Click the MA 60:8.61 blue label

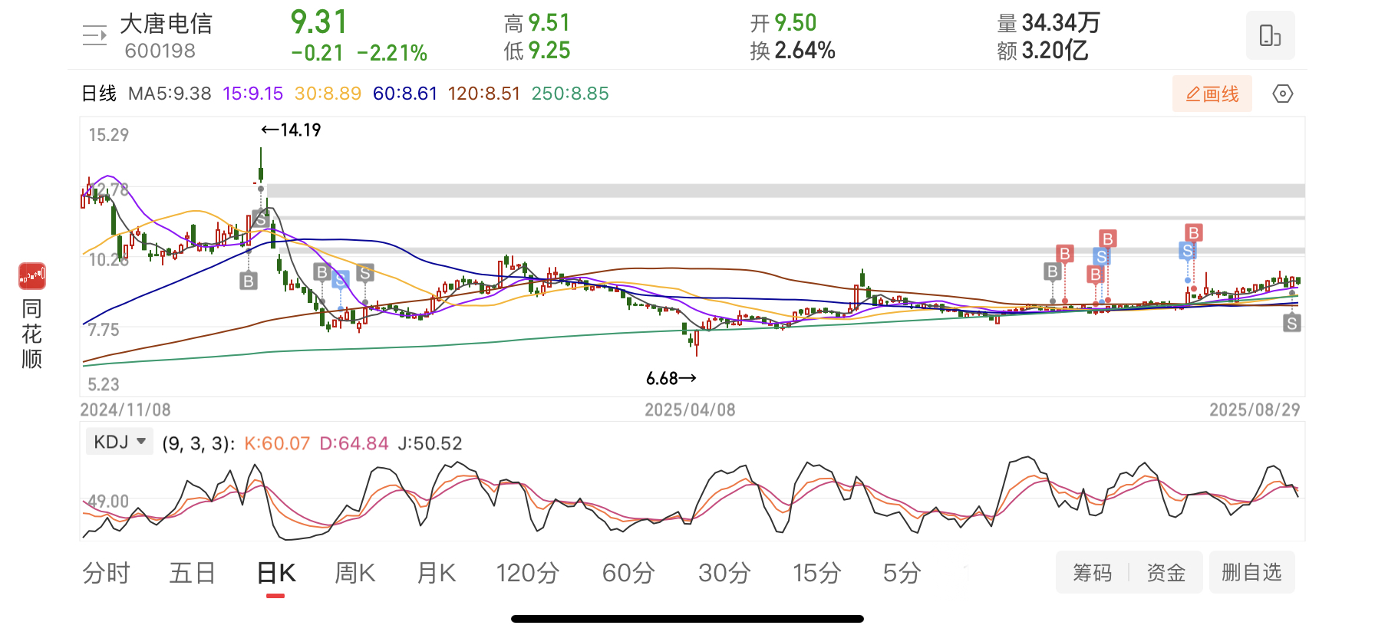404,94
